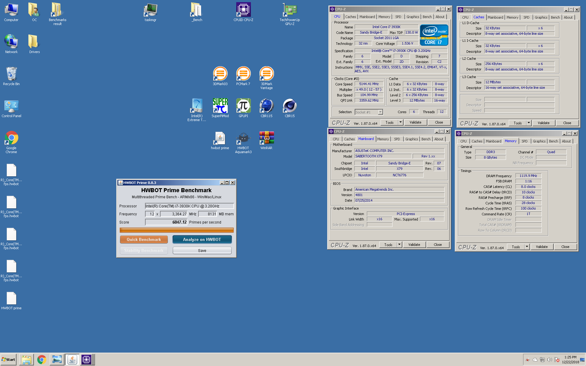
Task: Click Save in HWBOT Prime
Action: (x=202, y=250)
